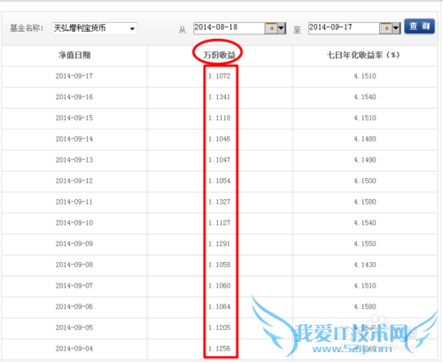Image resolution: width=443 pixels, height=362 pixels.
Task: Click the income value 1.1327
Action: tap(219, 202)
